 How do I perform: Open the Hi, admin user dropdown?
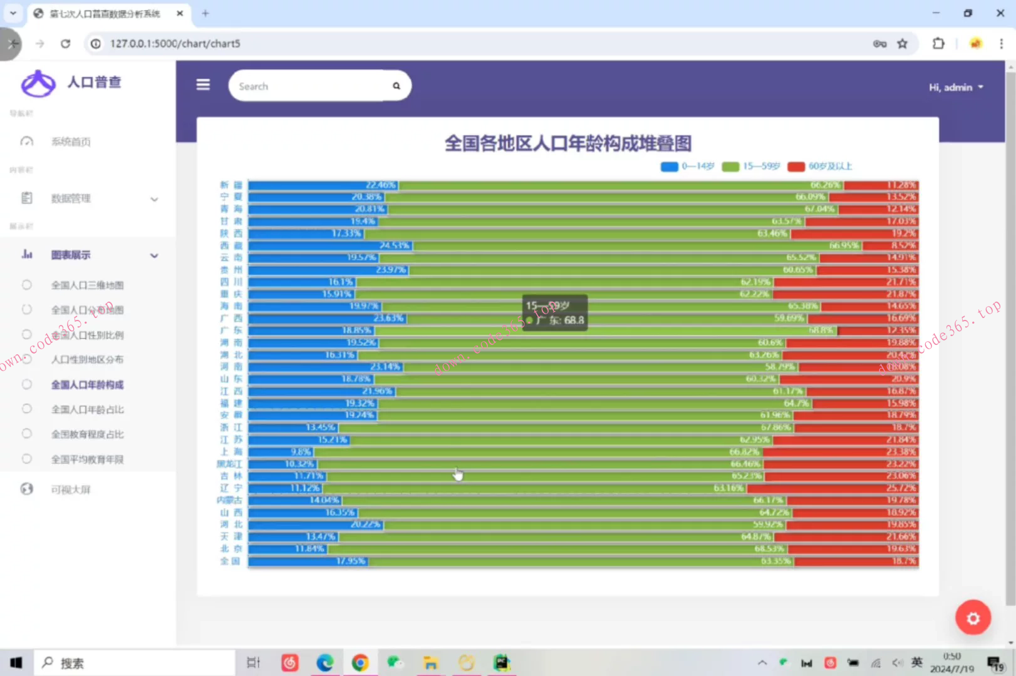956,88
